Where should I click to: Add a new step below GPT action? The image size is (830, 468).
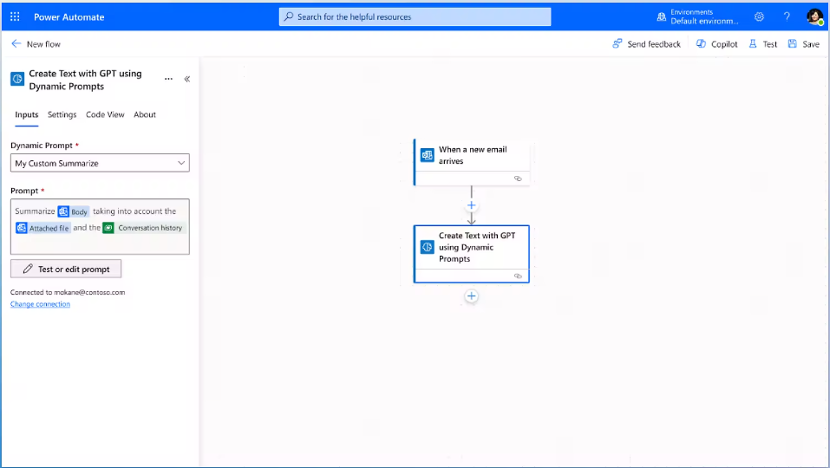coord(471,296)
